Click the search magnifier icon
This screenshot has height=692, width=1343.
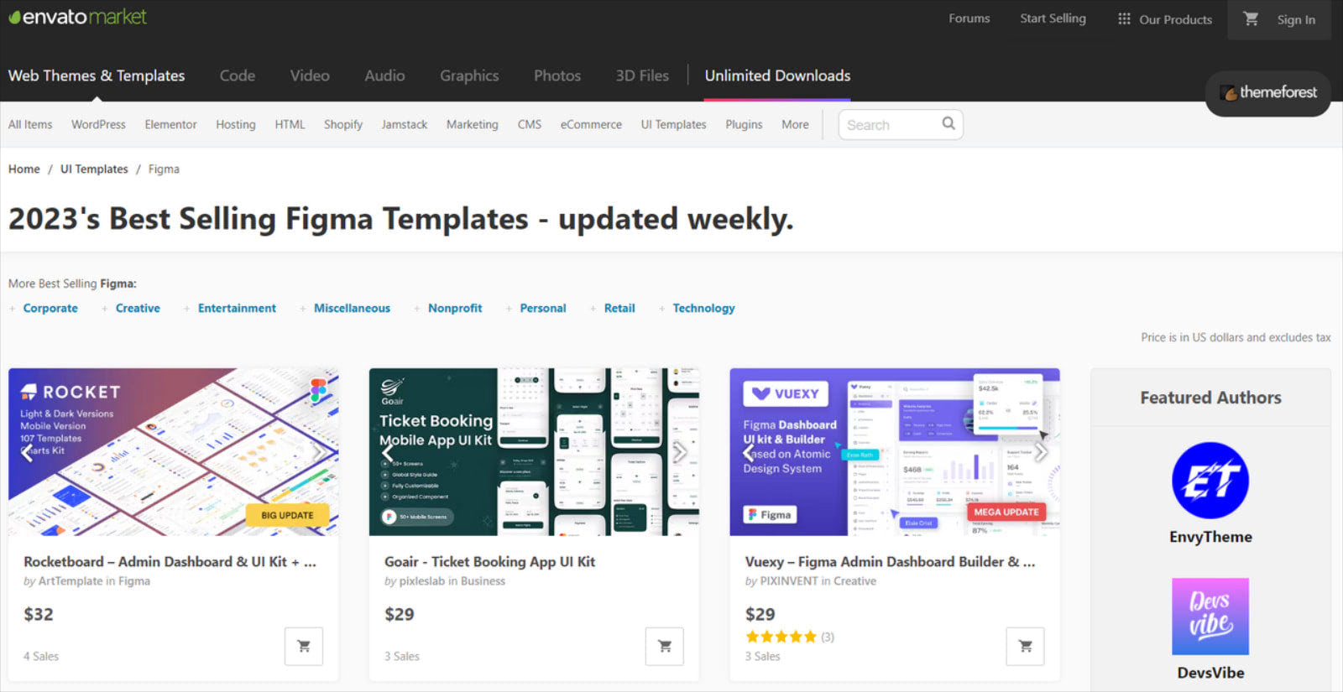[x=948, y=123]
